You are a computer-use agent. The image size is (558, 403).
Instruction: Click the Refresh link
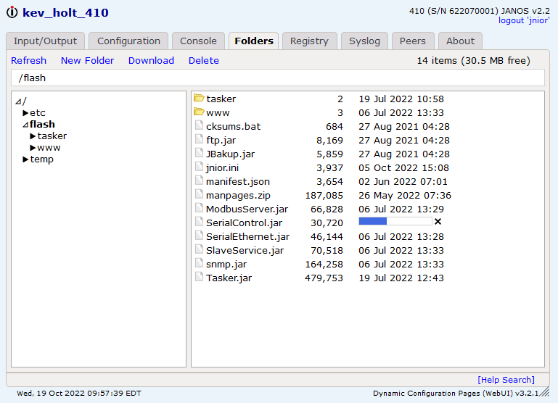coord(28,61)
